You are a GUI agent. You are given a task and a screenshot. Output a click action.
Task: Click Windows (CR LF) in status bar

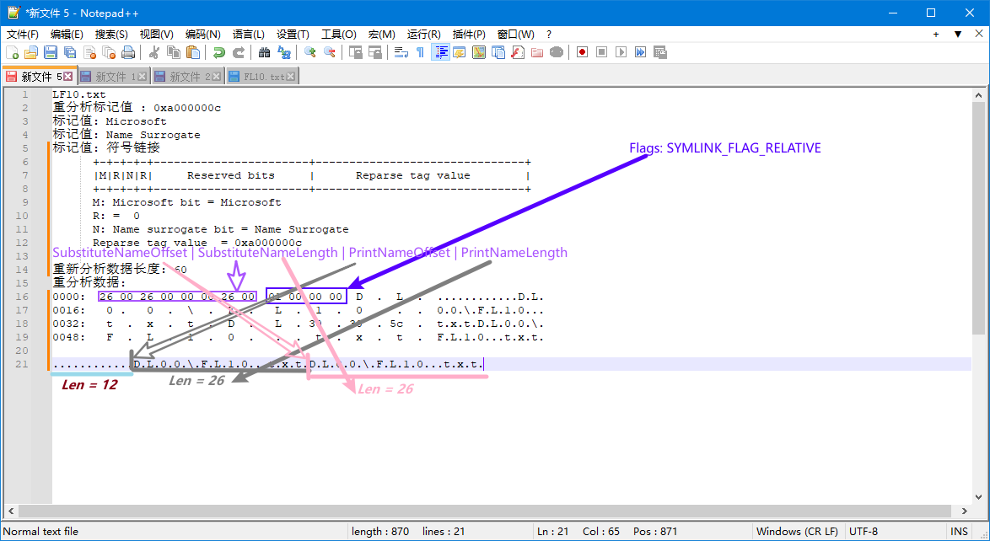(797, 532)
